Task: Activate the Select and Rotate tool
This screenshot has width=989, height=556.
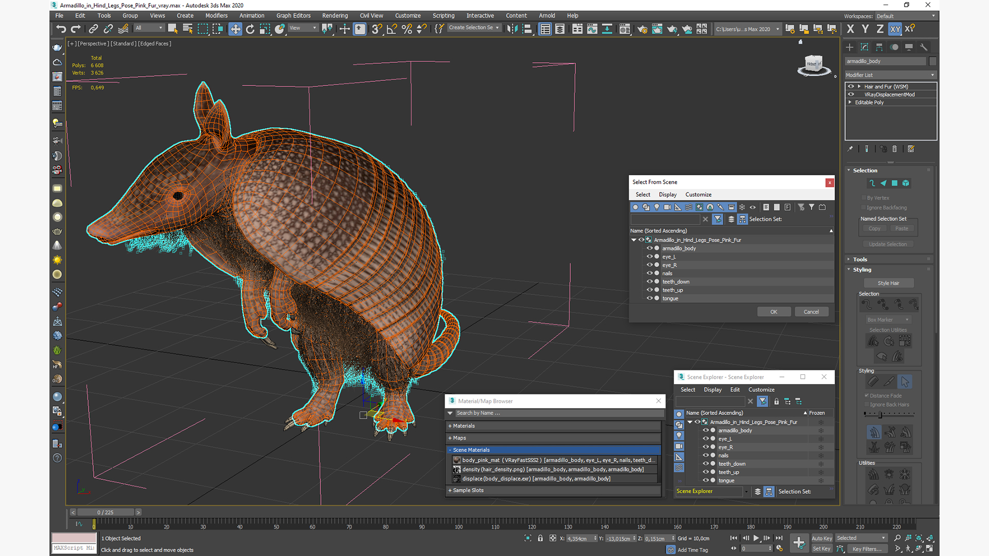Action: click(250, 29)
